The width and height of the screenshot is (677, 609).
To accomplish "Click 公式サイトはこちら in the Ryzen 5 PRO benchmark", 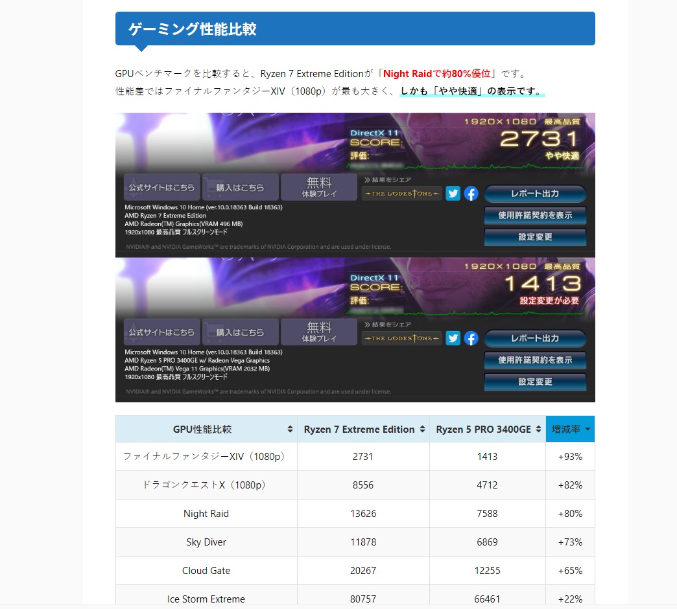I will pyautogui.click(x=162, y=332).
